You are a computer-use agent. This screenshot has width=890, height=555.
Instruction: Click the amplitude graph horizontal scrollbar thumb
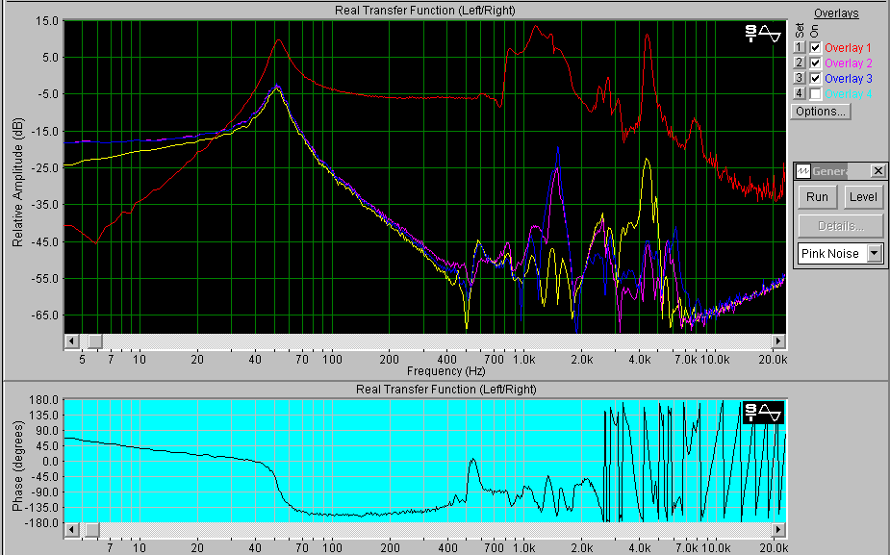[x=95, y=341]
